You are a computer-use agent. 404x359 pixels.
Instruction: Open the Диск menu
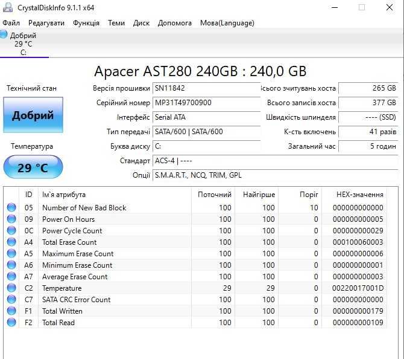click(x=141, y=23)
